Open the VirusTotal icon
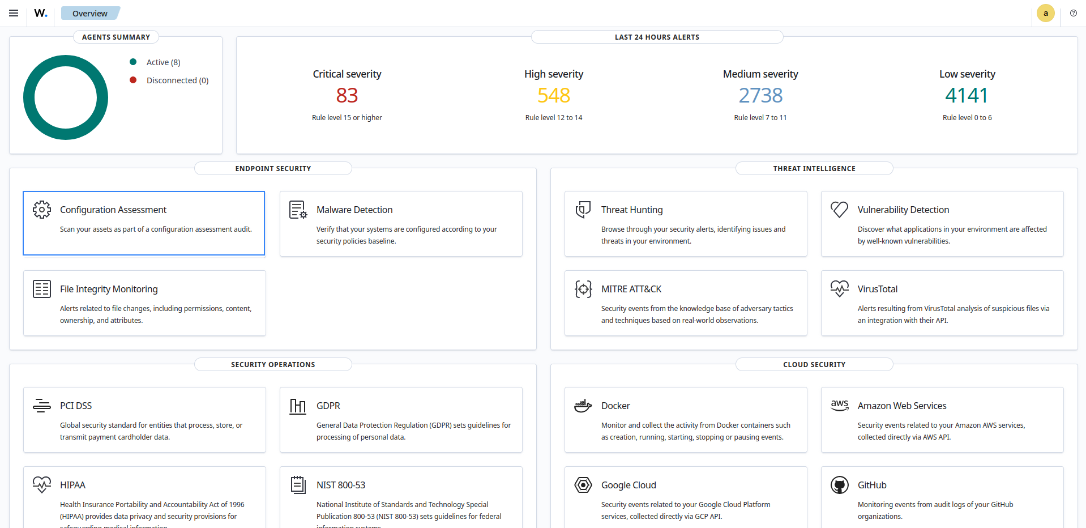 840,289
